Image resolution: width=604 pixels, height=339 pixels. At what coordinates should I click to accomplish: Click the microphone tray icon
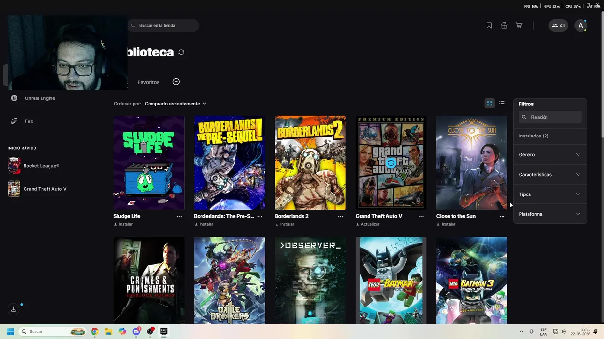pos(532,331)
